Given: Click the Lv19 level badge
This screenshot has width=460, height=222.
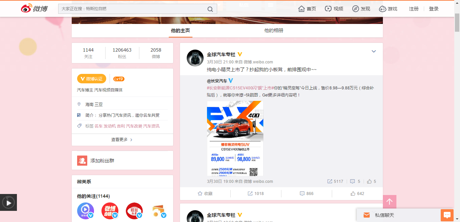Looking at the screenshot, I should [119, 79].
